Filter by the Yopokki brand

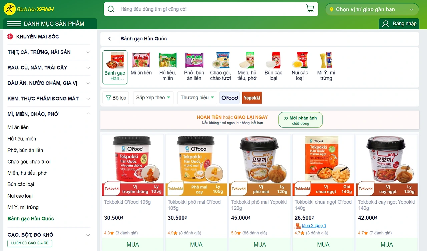click(252, 98)
